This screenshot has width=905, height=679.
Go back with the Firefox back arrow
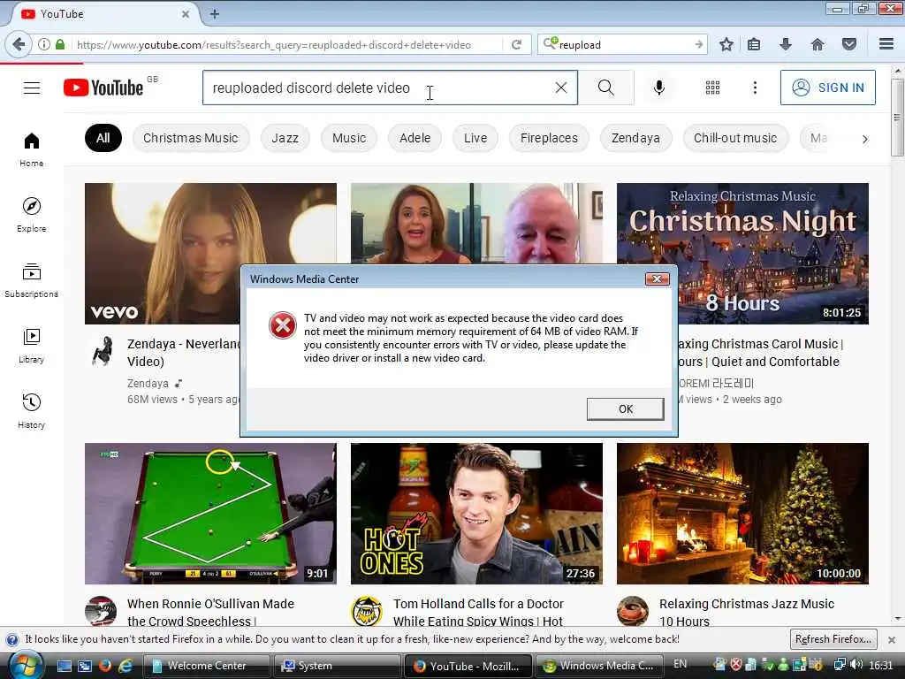tap(19, 44)
